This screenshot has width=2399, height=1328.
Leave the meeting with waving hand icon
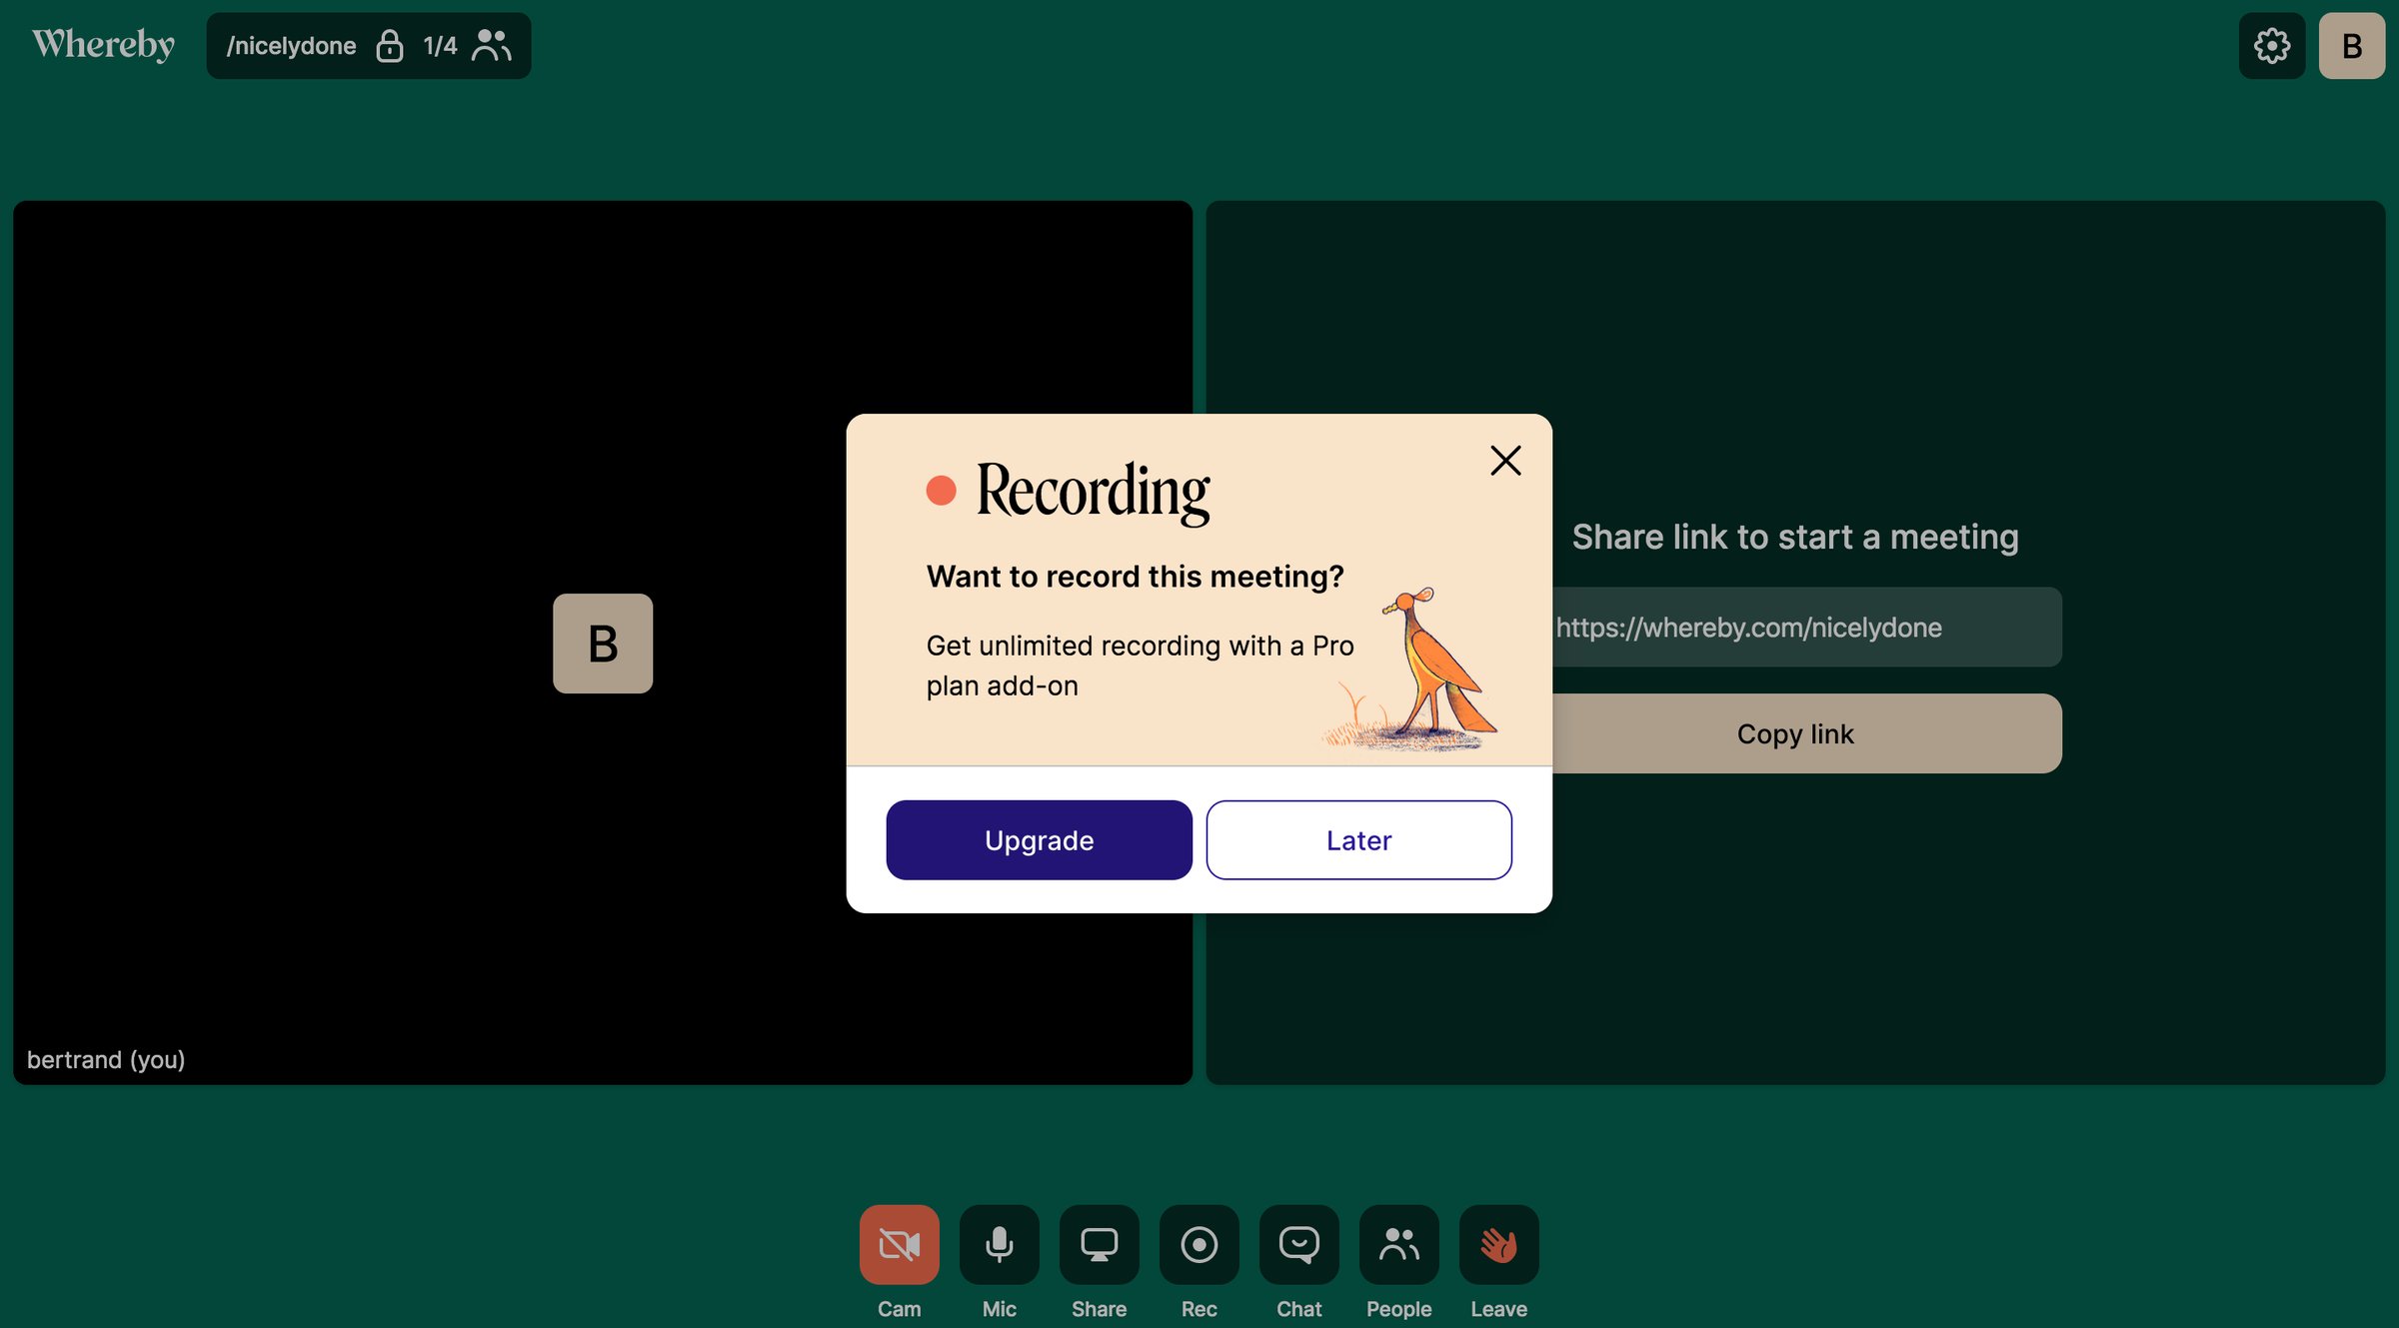(1498, 1244)
